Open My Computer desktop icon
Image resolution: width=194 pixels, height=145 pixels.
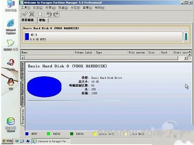11,6
